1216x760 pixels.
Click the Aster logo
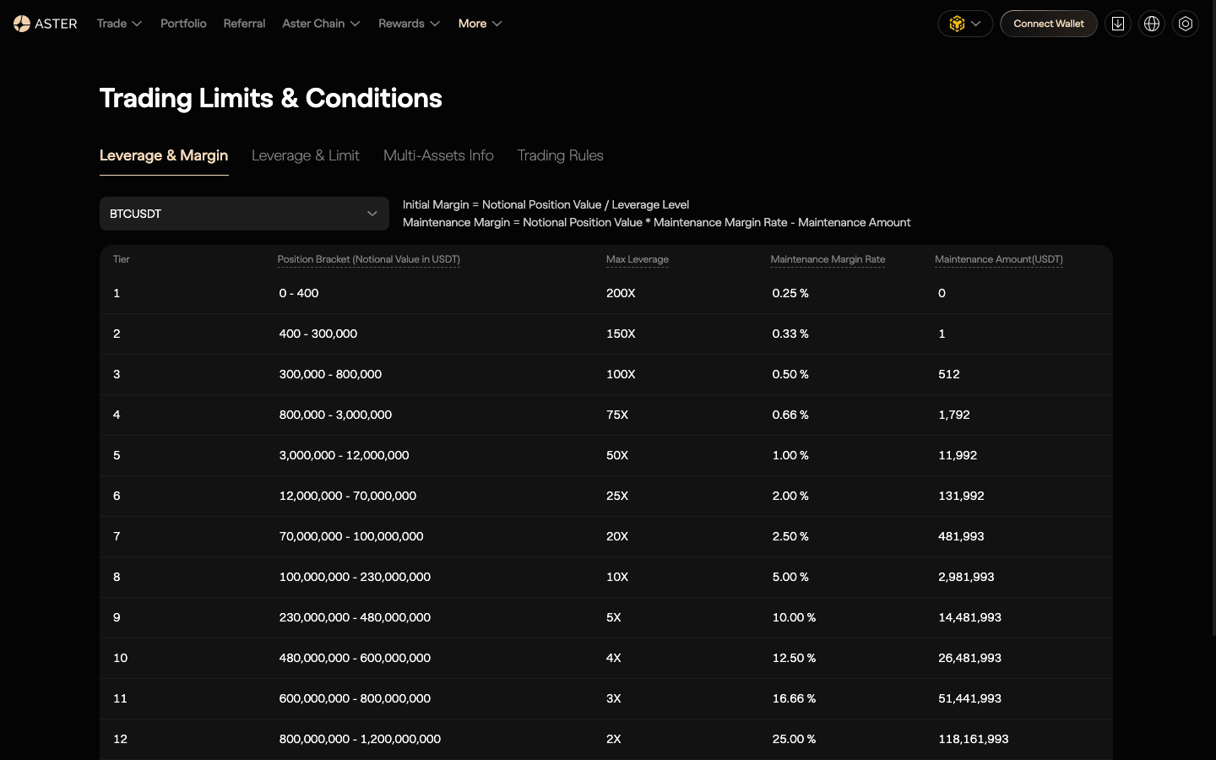coord(46,24)
